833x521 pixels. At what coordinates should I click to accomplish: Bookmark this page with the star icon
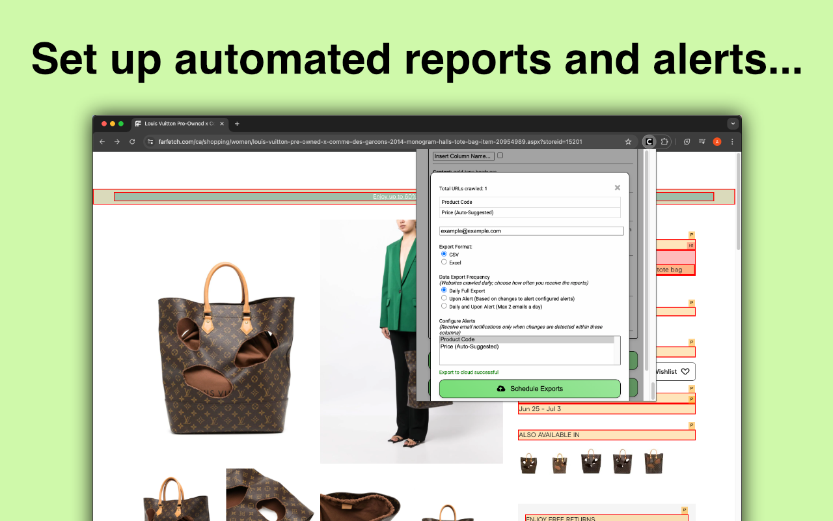(x=628, y=141)
